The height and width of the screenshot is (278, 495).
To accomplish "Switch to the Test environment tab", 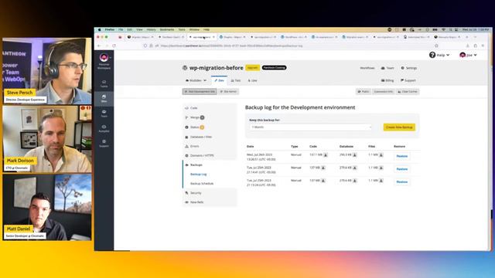I will [x=236, y=80].
